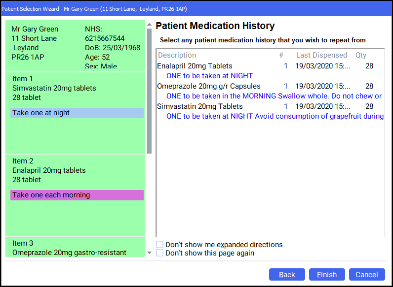Click the Finish button
Screen dimensions: 393x287
point(326,275)
